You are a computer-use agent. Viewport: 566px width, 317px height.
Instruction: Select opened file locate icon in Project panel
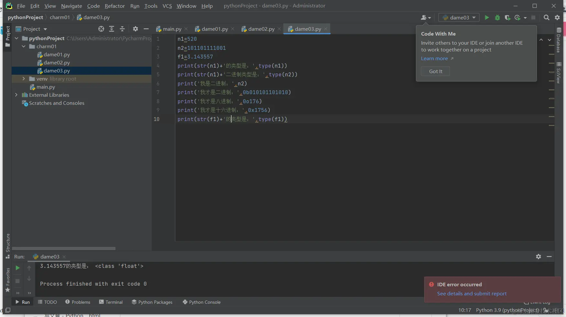click(x=101, y=29)
